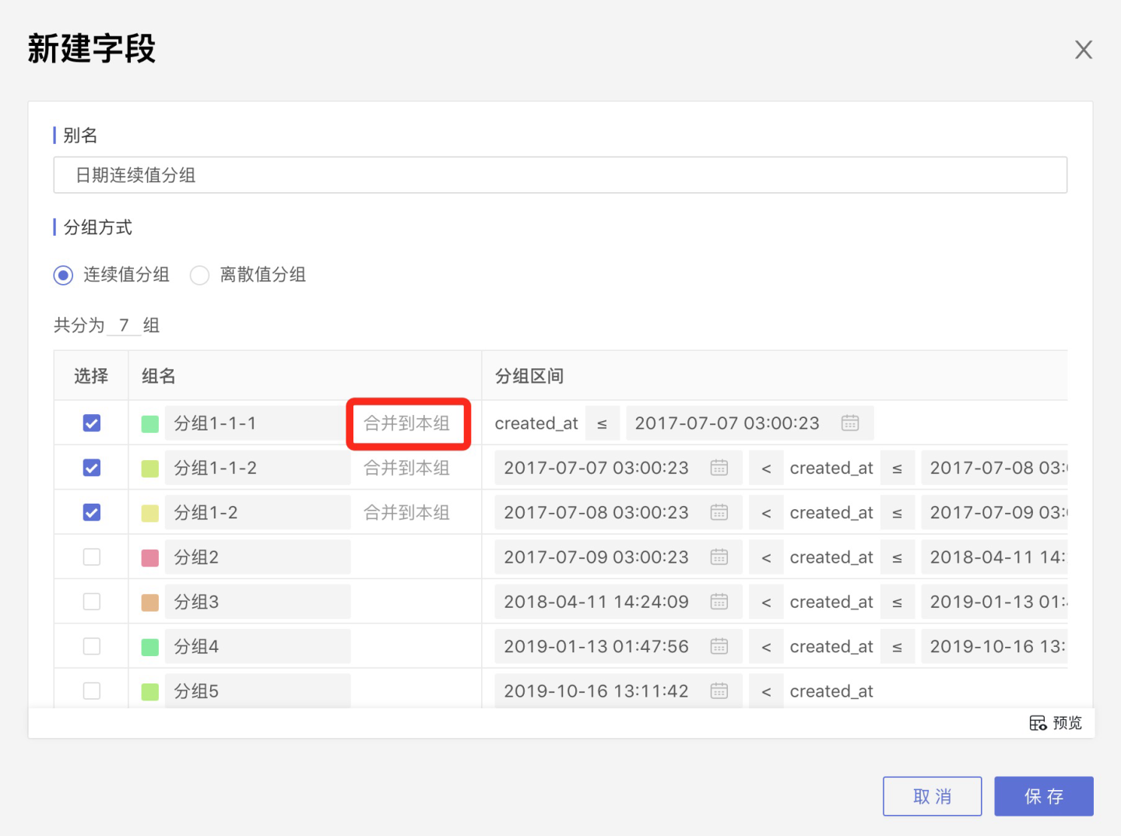Click calendar icon beside 2018-04-11 14:24:09
The height and width of the screenshot is (836, 1121).
click(x=719, y=602)
